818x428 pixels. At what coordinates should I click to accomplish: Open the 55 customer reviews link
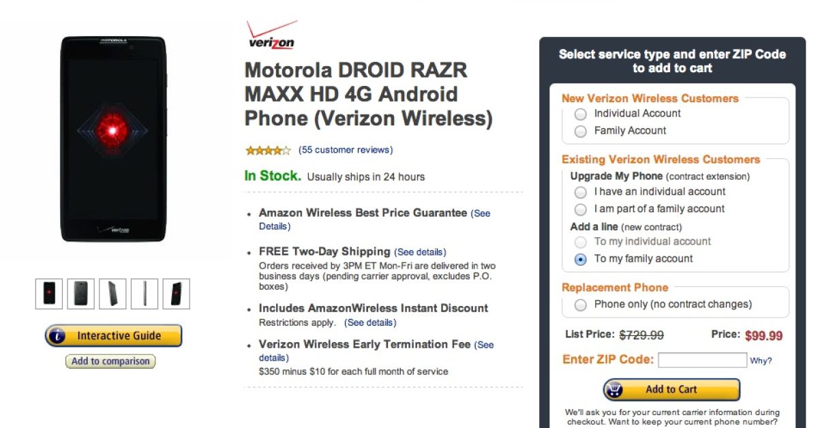346,150
